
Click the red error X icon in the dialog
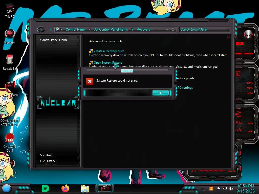(x=90, y=81)
